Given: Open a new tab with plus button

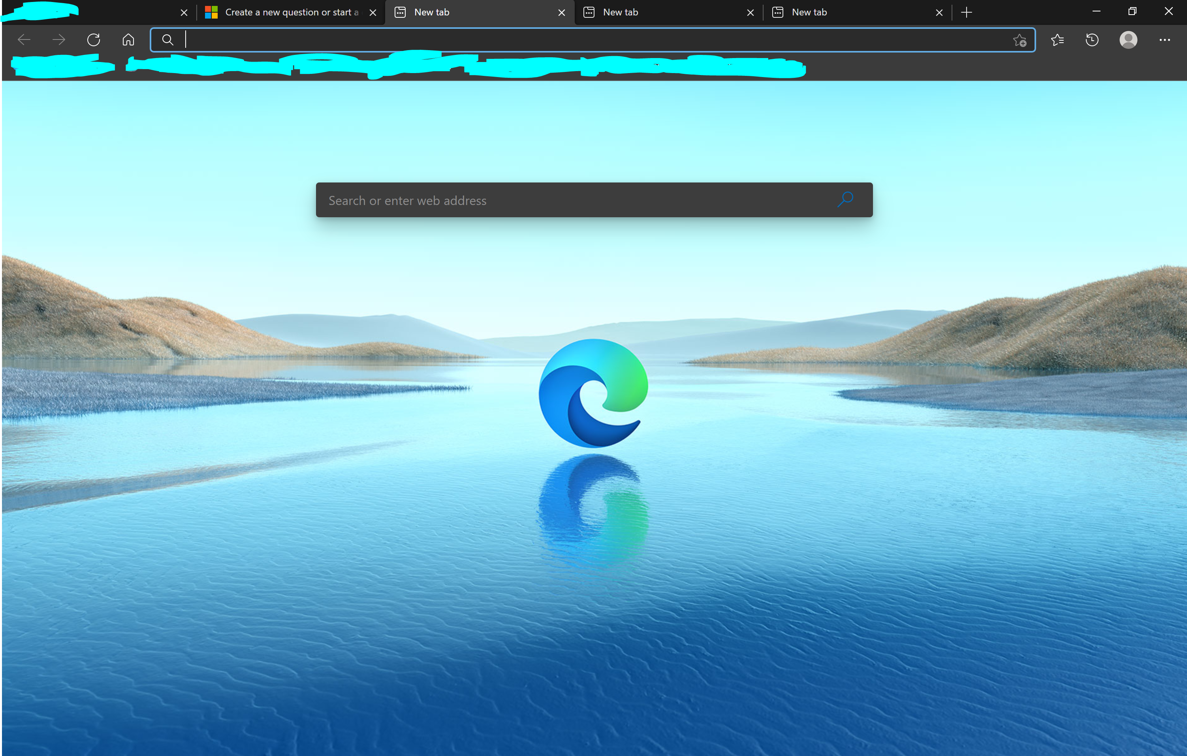Looking at the screenshot, I should 966,12.
